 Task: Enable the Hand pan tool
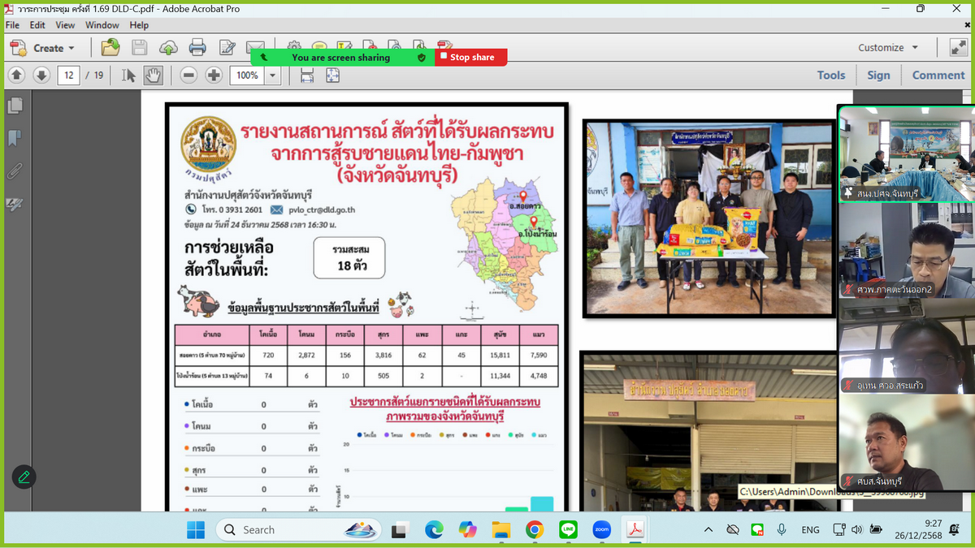[153, 76]
